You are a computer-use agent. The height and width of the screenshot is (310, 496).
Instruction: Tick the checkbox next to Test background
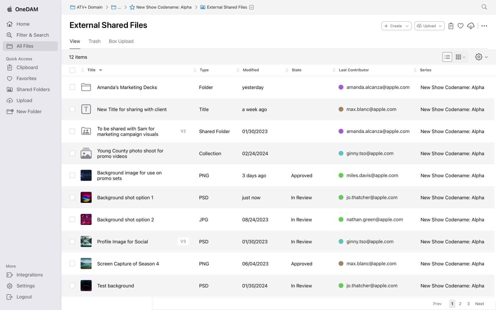pos(72,286)
